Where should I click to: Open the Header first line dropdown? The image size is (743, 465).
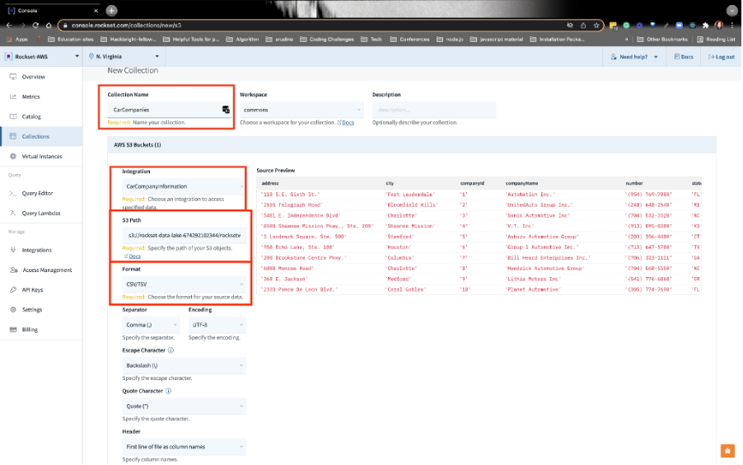coord(184,447)
